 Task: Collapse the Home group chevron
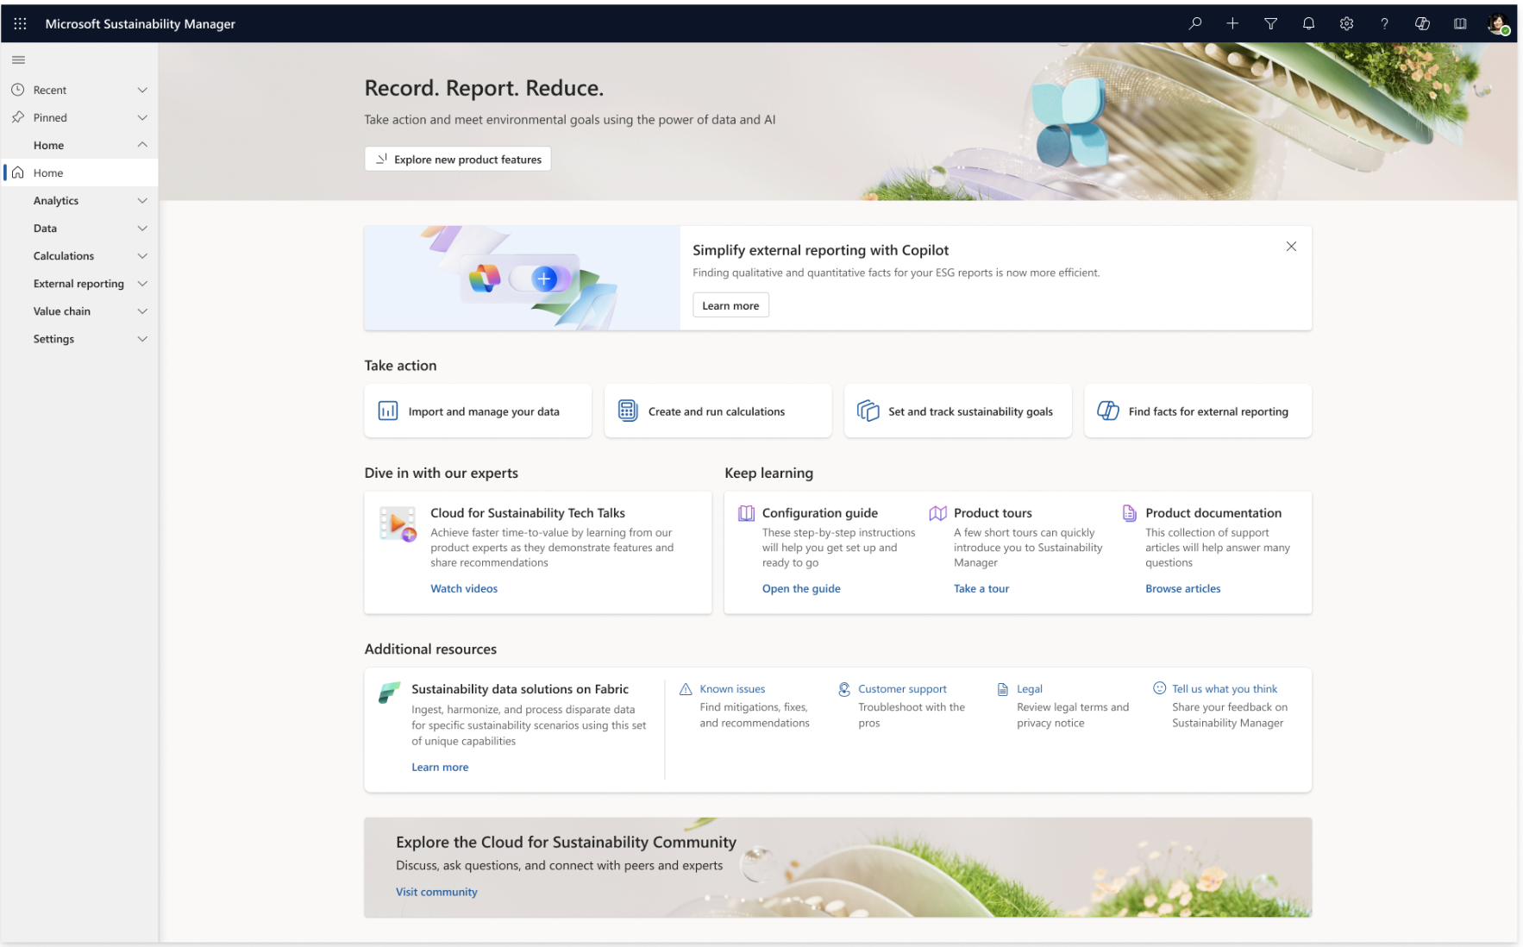point(142,145)
